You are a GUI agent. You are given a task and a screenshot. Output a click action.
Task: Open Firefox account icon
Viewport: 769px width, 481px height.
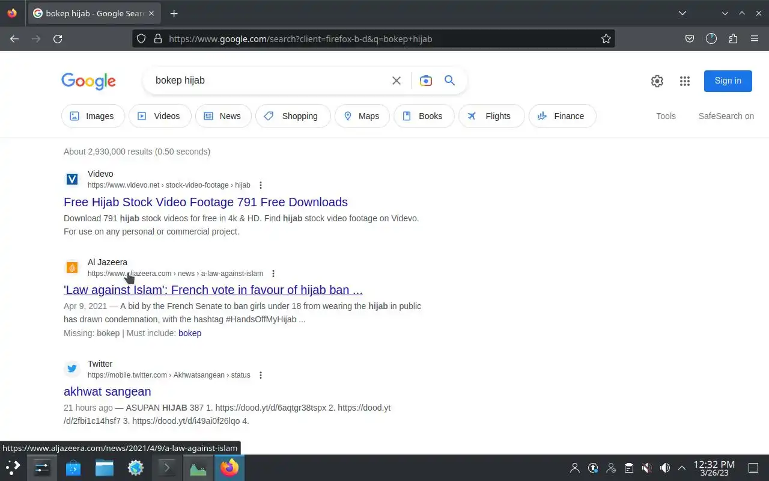(711, 38)
